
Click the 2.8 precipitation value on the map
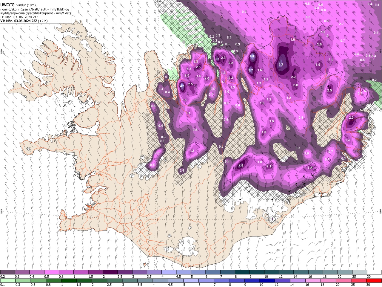(x=241, y=165)
